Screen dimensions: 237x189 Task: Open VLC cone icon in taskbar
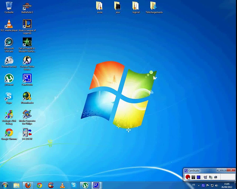62,185
